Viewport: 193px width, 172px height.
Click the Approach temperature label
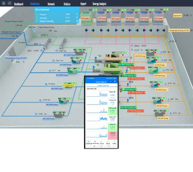tap(178, 15)
